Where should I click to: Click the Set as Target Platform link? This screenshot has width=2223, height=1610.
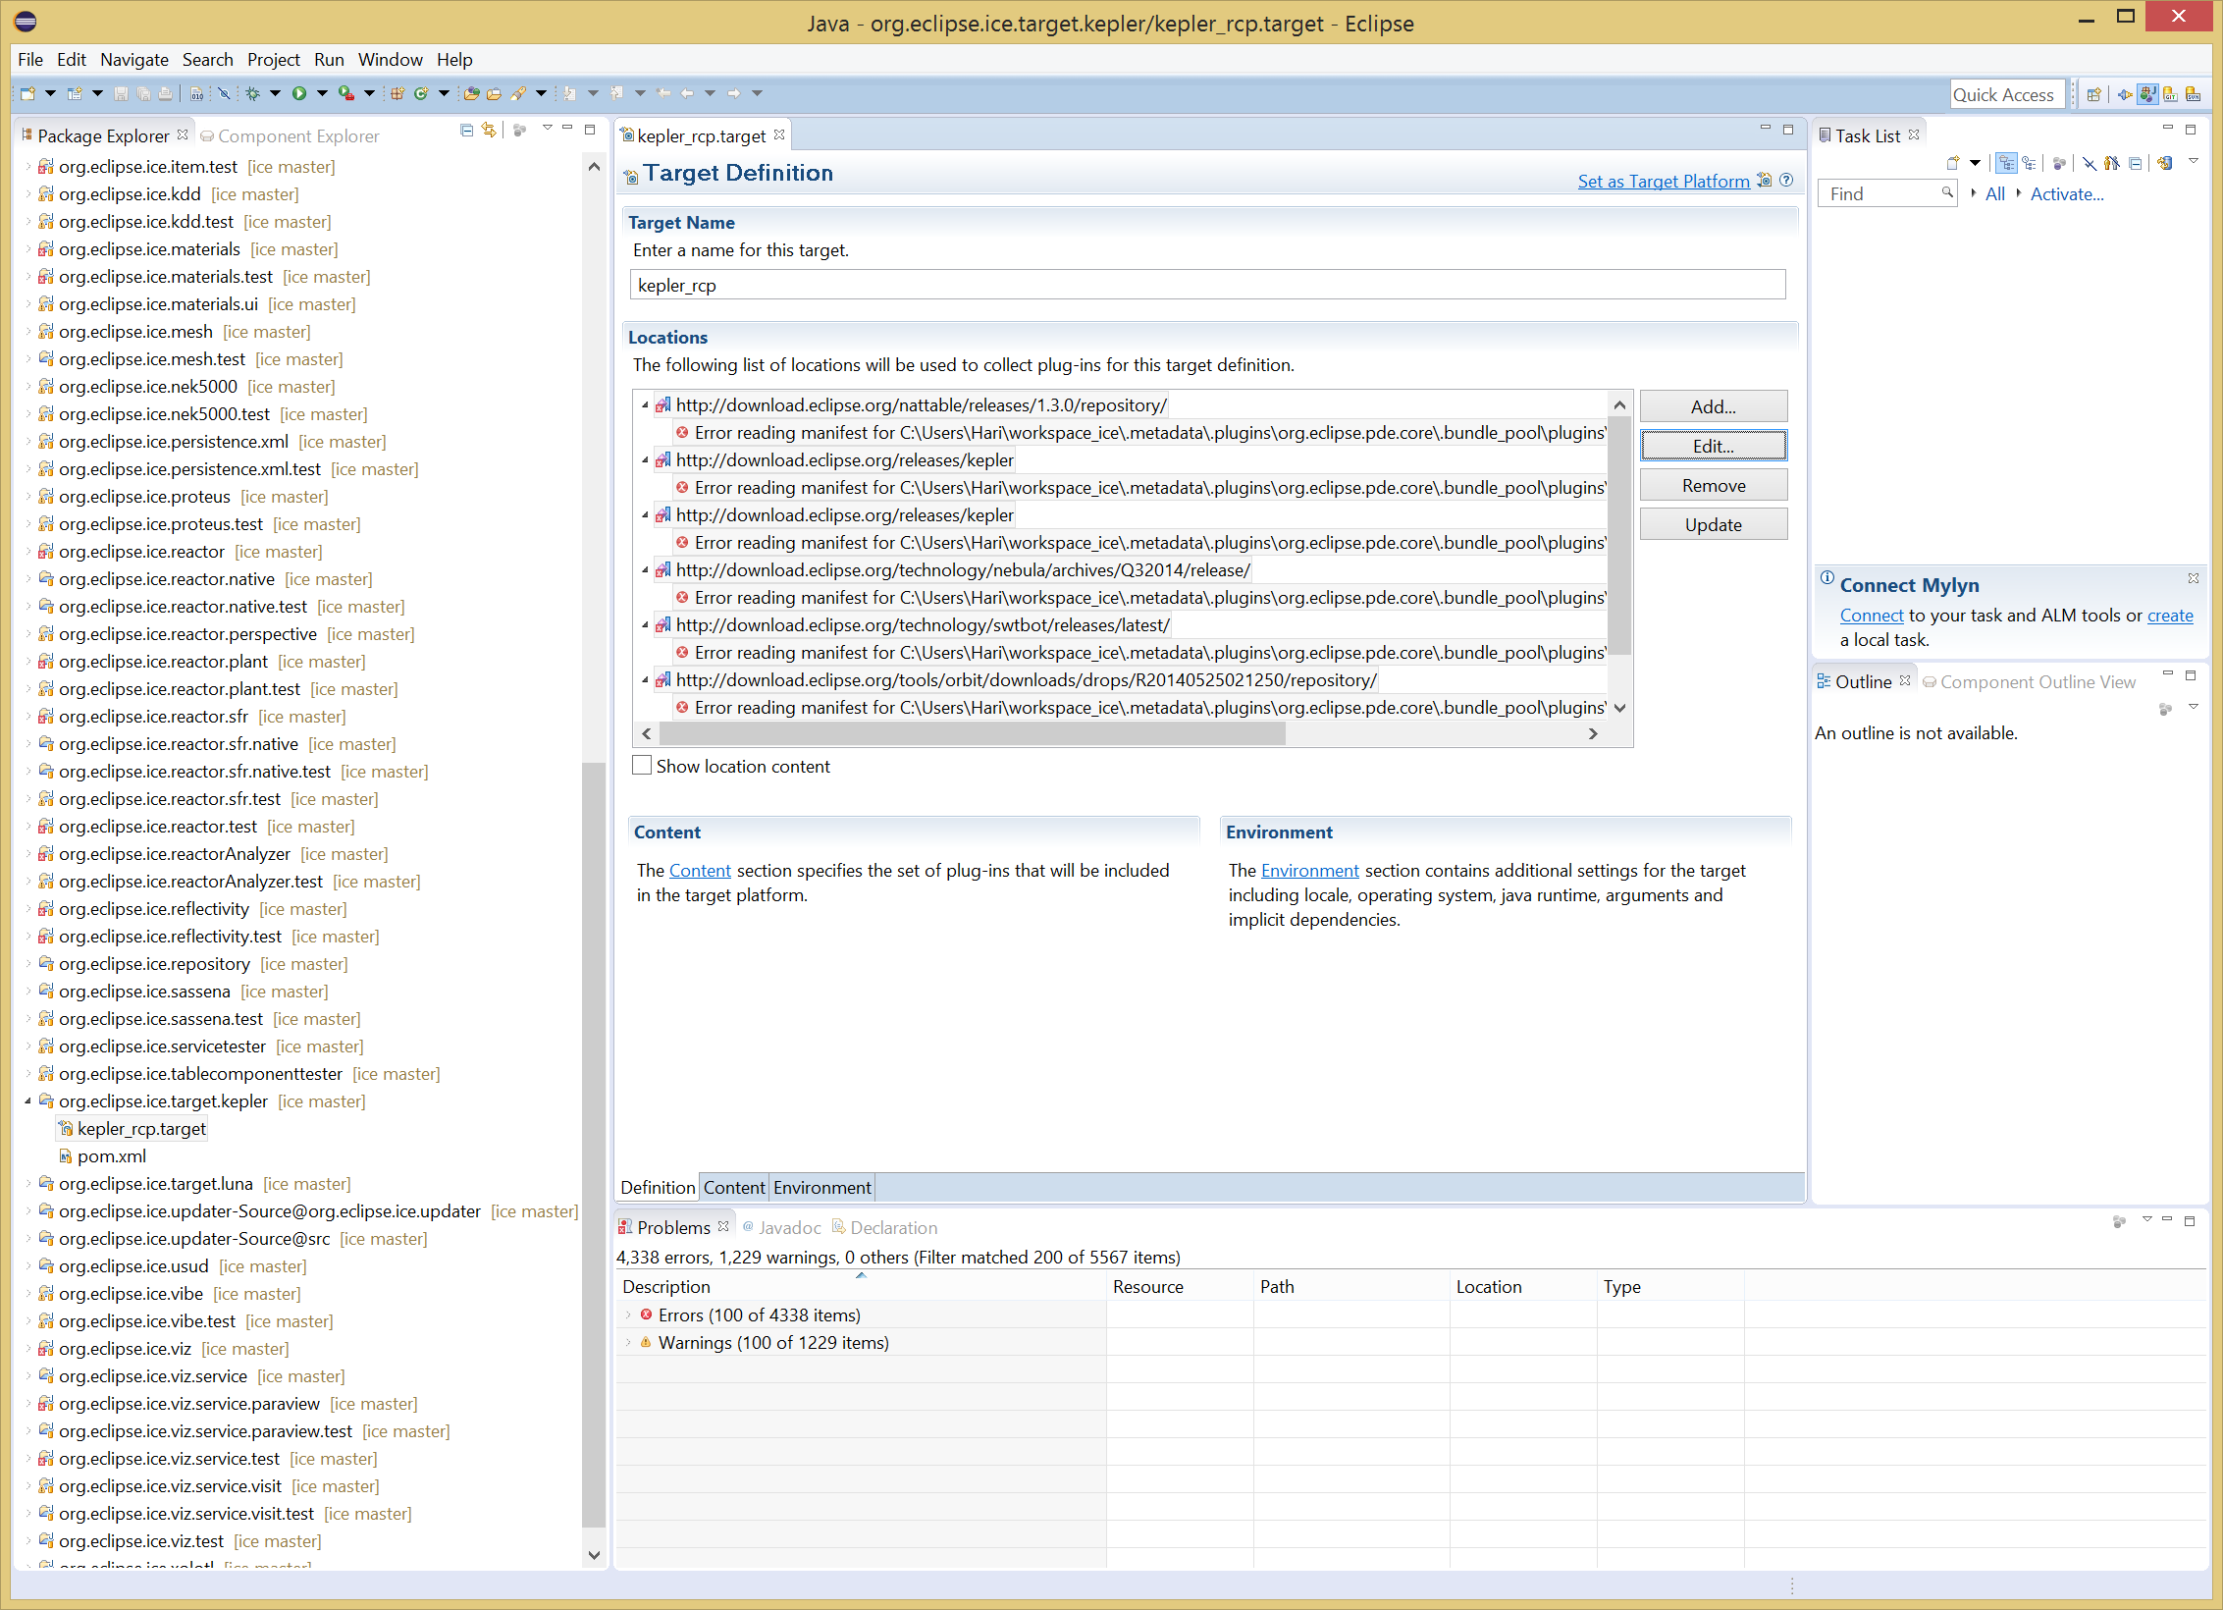pos(1663,181)
